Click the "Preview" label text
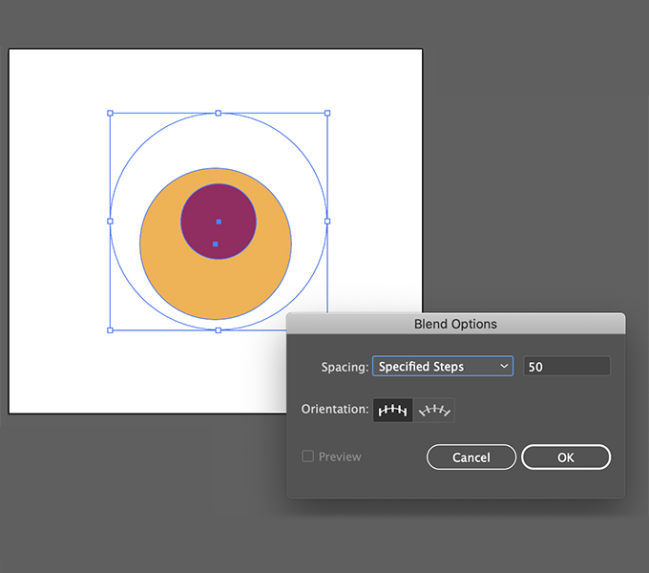 click(x=340, y=456)
